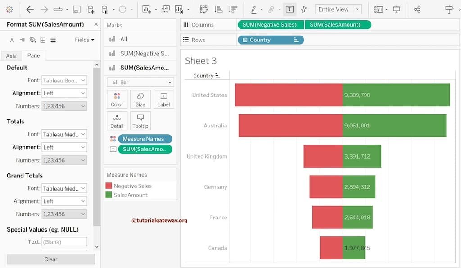461x268 pixels.
Task: Open the Fields dropdown in the format pane
Action: (x=84, y=40)
